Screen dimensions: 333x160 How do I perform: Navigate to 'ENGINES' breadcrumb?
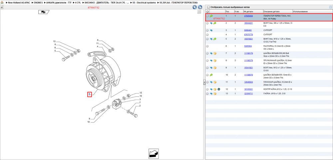click(38, 3)
